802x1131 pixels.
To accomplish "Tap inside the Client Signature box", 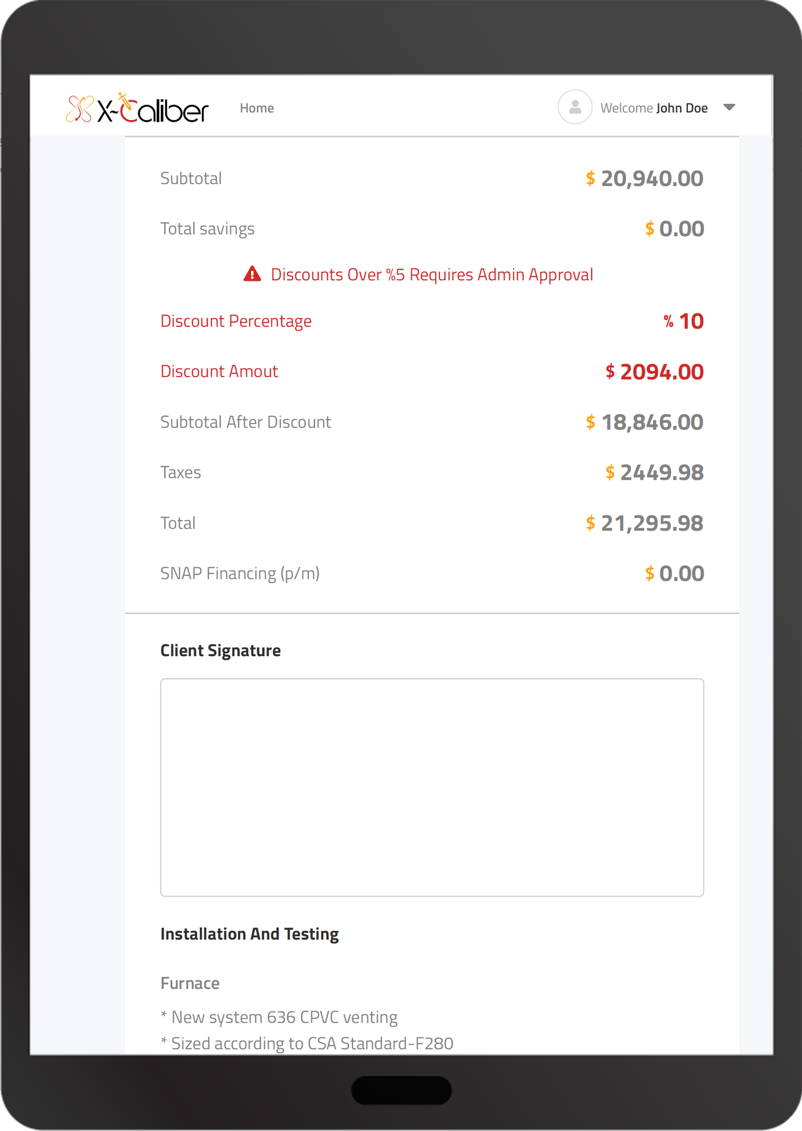I will pyautogui.click(x=432, y=787).
